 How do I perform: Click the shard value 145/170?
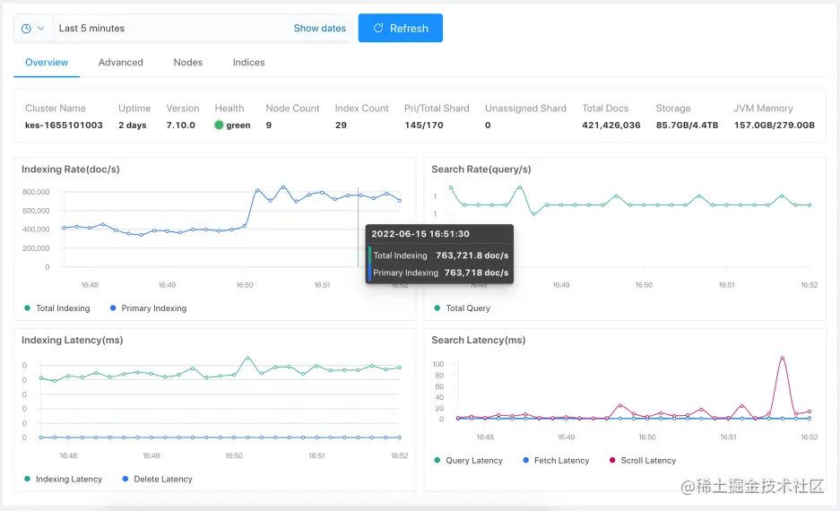tap(424, 126)
